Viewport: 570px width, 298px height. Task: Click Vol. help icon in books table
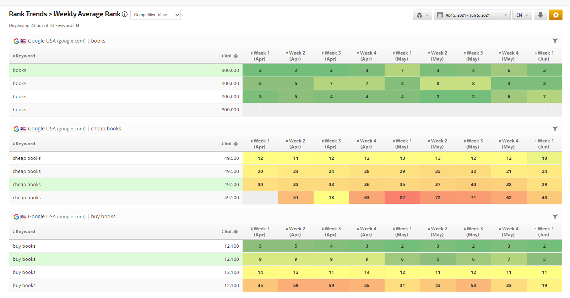click(236, 56)
